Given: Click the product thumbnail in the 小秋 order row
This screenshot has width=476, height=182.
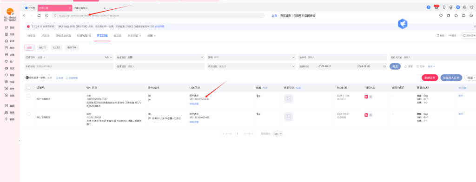Looking at the screenshot, I should pos(288,98).
